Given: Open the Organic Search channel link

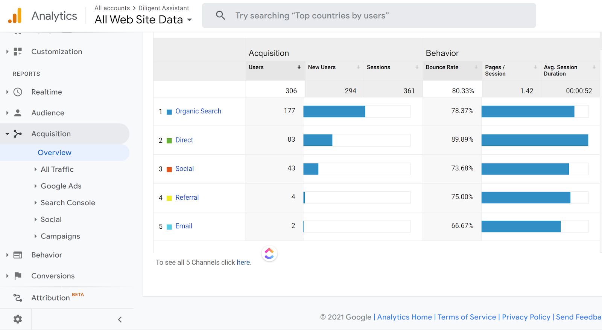Looking at the screenshot, I should (x=198, y=111).
